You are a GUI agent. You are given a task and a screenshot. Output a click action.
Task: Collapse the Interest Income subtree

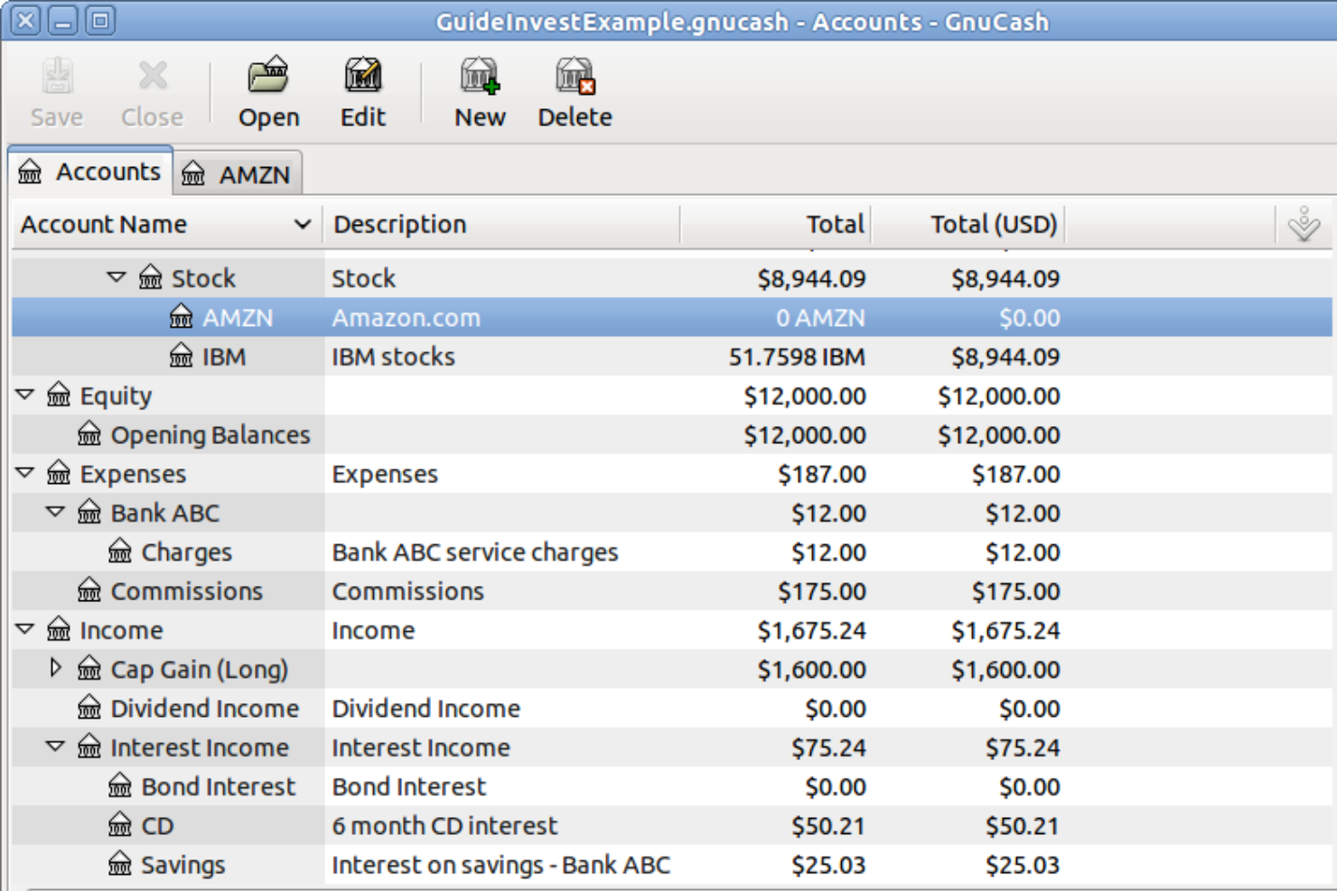point(55,747)
